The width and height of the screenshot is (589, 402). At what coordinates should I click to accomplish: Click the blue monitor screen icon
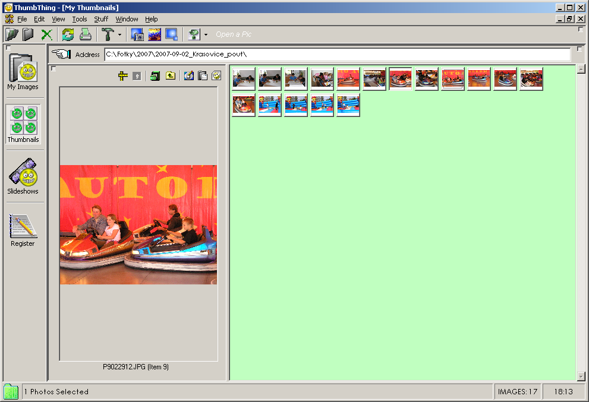coord(172,34)
